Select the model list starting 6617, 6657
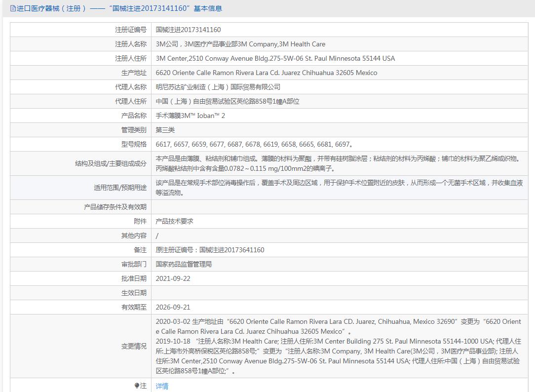This screenshot has height=392, width=535. [x=254, y=144]
